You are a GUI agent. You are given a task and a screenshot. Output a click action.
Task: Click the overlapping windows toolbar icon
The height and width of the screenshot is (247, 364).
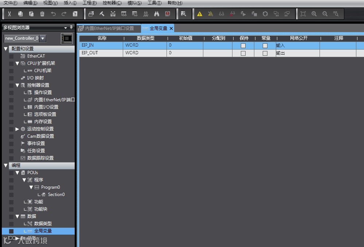pos(91,14)
